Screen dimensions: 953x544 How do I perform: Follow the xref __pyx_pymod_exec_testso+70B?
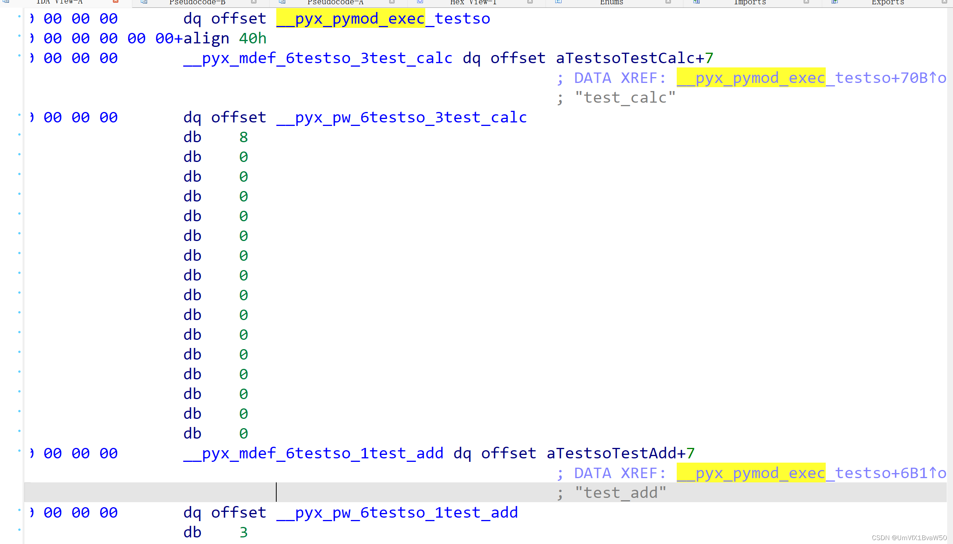pyautogui.click(x=806, y=78)
